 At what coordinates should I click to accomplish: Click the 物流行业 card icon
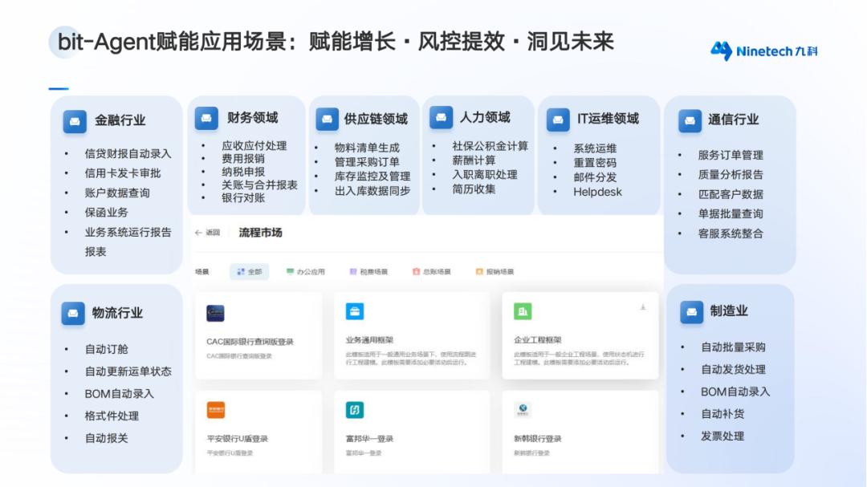(x=72, y=314)
